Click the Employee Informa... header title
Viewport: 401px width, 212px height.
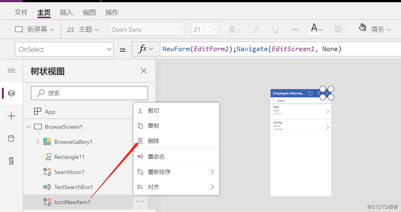click(289, 93)
